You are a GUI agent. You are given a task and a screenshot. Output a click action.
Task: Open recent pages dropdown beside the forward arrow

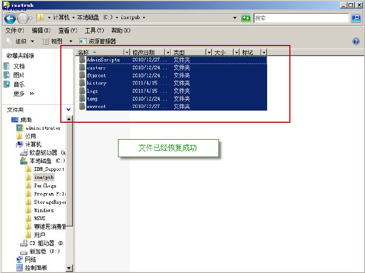(x=31, y=18)
